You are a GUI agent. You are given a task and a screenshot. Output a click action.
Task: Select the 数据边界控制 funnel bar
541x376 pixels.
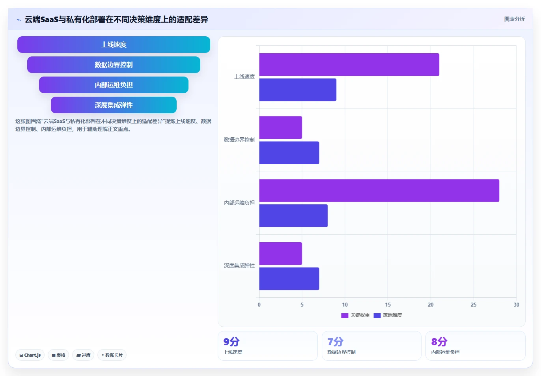point(114,65)
